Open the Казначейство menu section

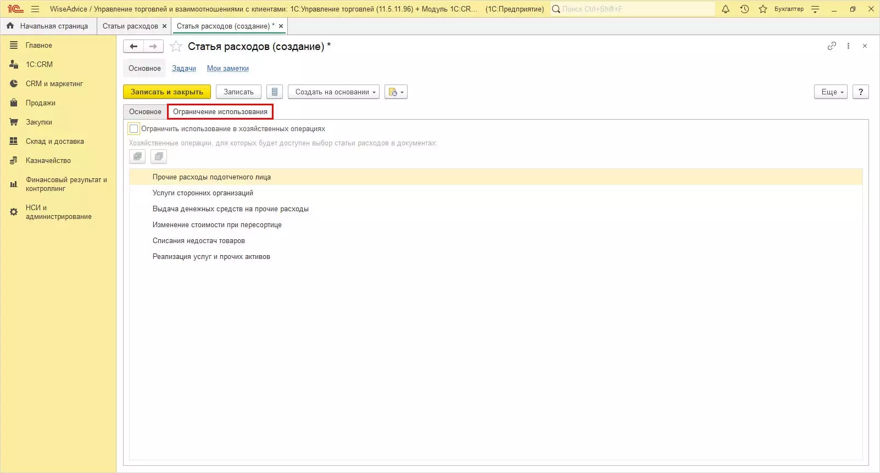tap(48, 160)
